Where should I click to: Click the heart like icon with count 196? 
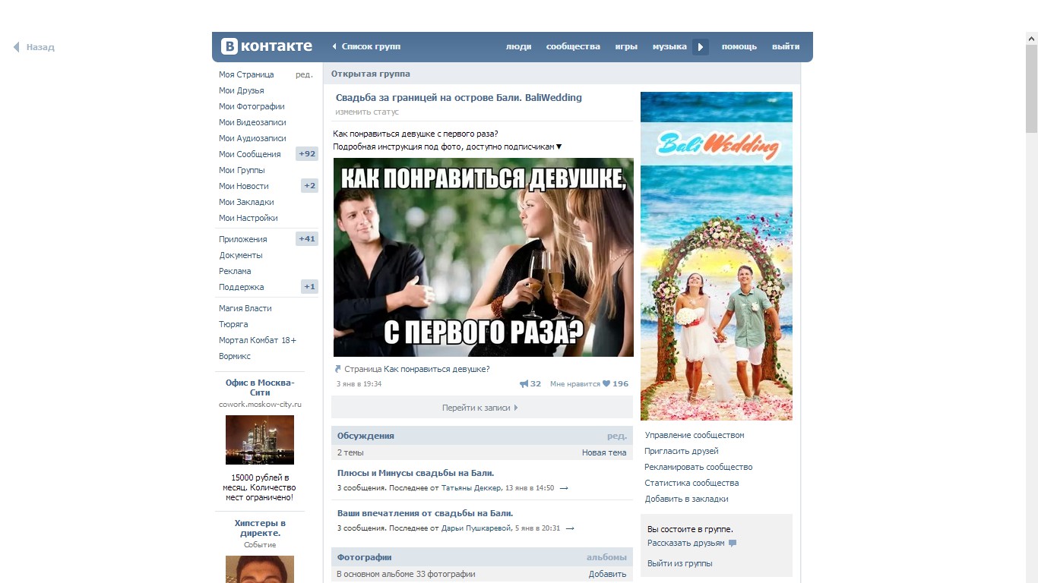click(606, 384)
